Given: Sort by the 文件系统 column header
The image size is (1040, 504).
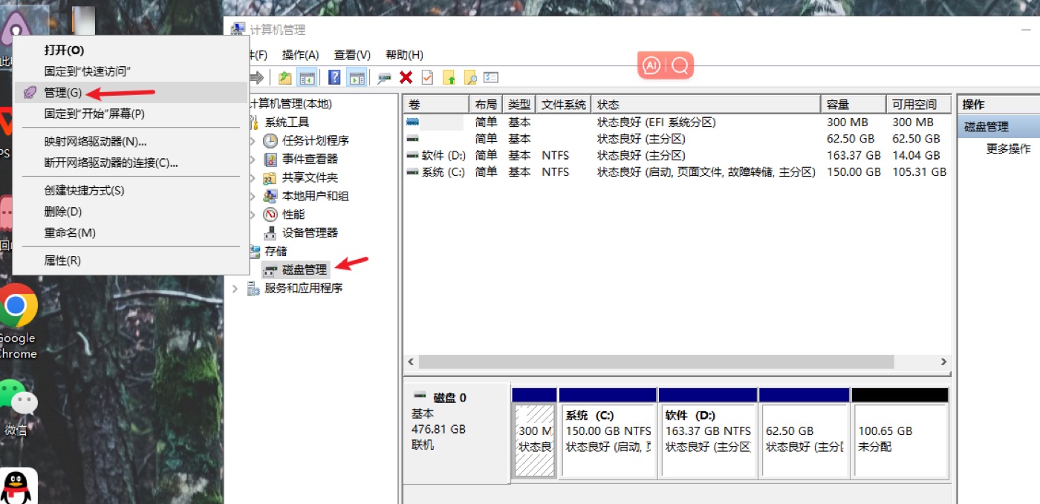Looking at the screenshot, I should (564, 105).
